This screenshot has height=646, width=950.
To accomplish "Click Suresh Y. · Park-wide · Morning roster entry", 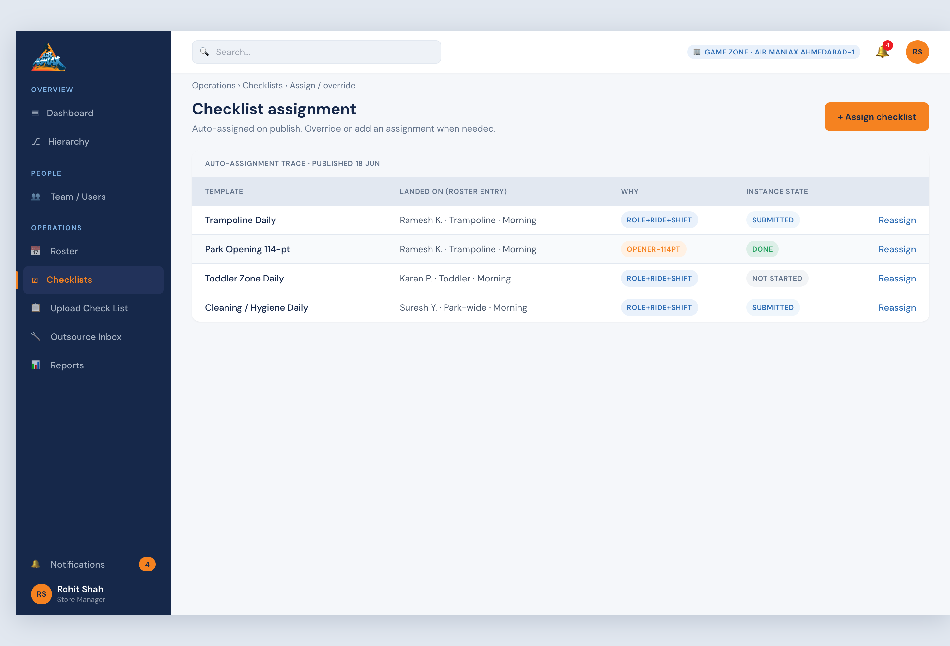I will [463, 308].
